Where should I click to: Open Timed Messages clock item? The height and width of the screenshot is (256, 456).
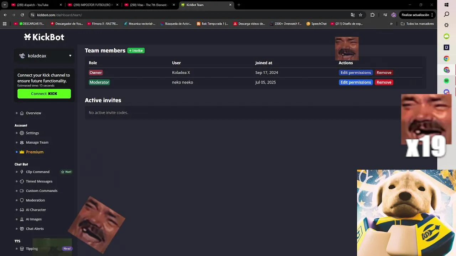pos(36,181)
